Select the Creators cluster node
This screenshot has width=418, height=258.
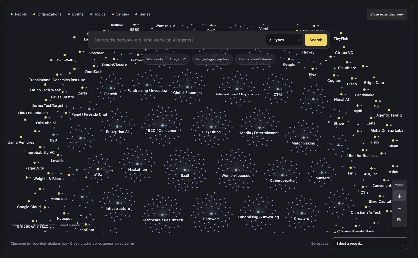[x=302, y=213]
